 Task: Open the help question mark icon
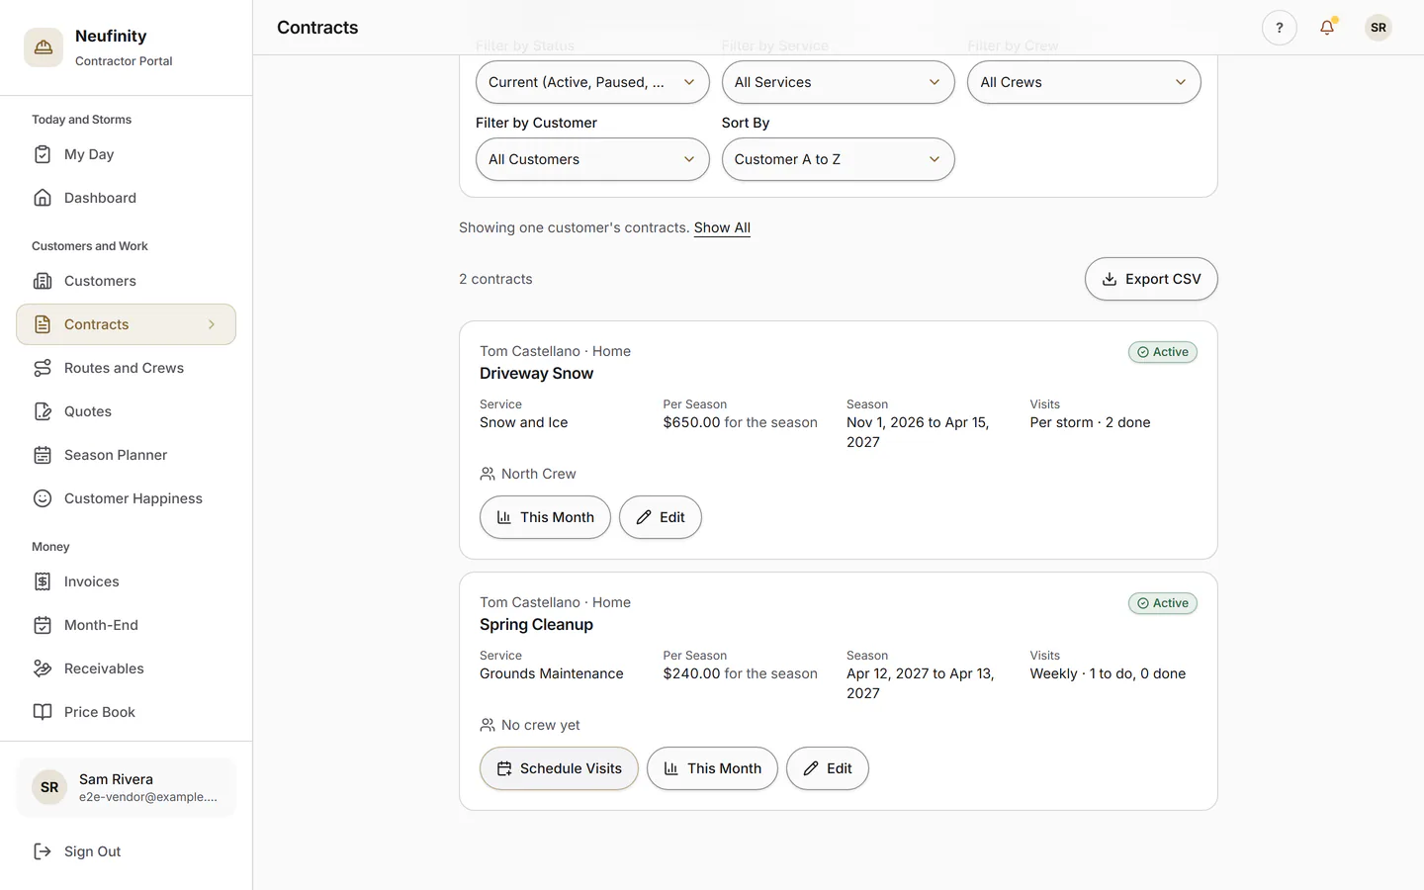1279,28
